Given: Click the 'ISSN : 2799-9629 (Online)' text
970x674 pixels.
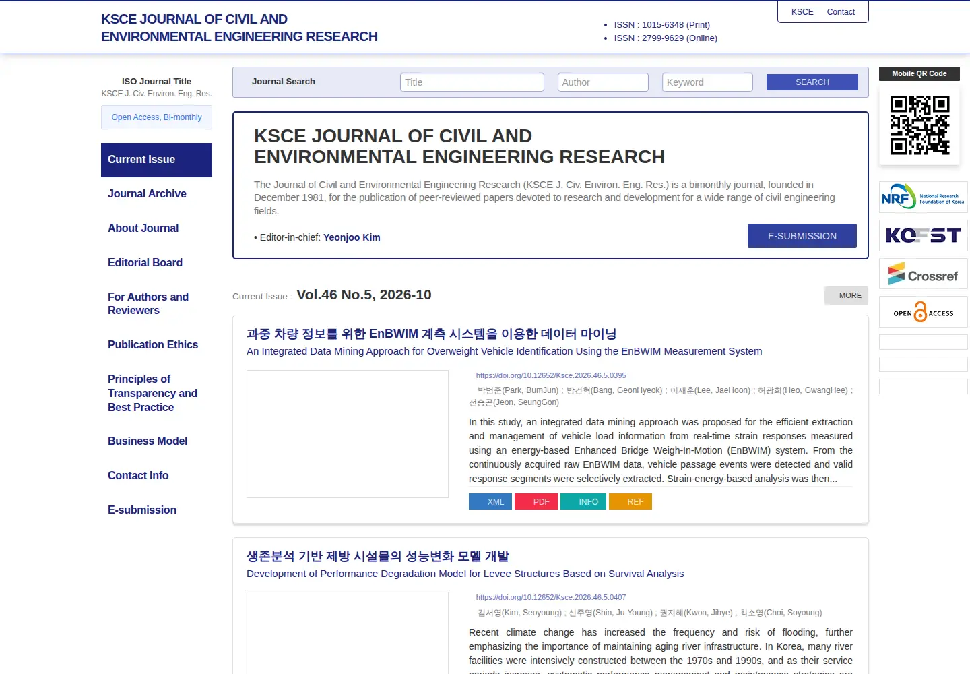Looking at the screenshot, I should click(666, 38).
